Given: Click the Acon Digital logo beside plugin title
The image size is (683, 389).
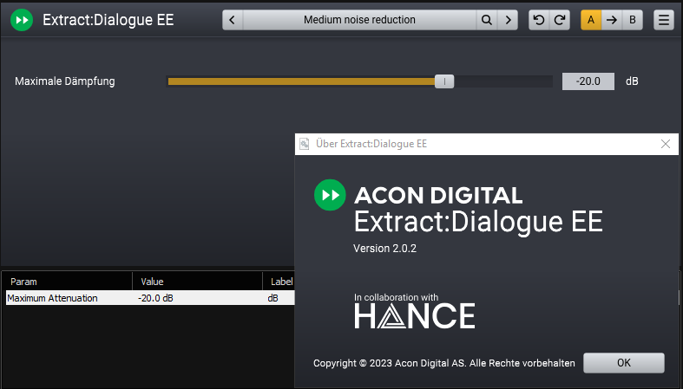Looking at the screenshot, I should click(x=22, y=20).
